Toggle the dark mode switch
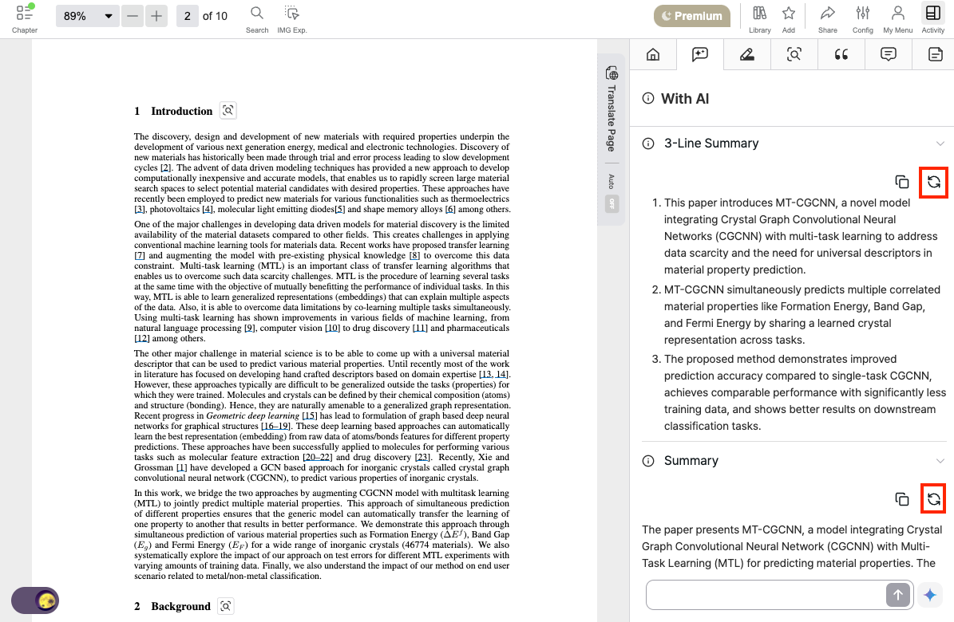 (x=35, y=600)
